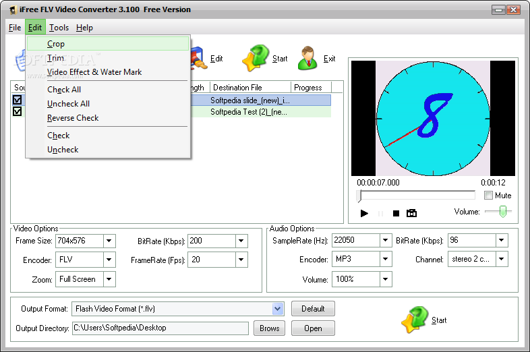
Task: Open the video BitRate 200 dropdown
Action: click(241, 241)
